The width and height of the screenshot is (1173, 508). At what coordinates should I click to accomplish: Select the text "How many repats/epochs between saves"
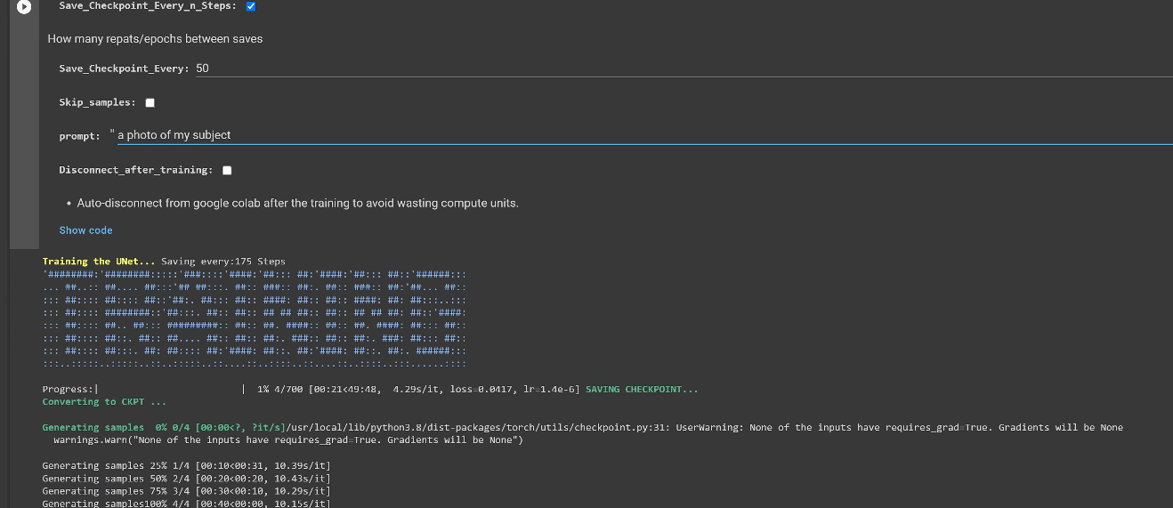(155, 39)
